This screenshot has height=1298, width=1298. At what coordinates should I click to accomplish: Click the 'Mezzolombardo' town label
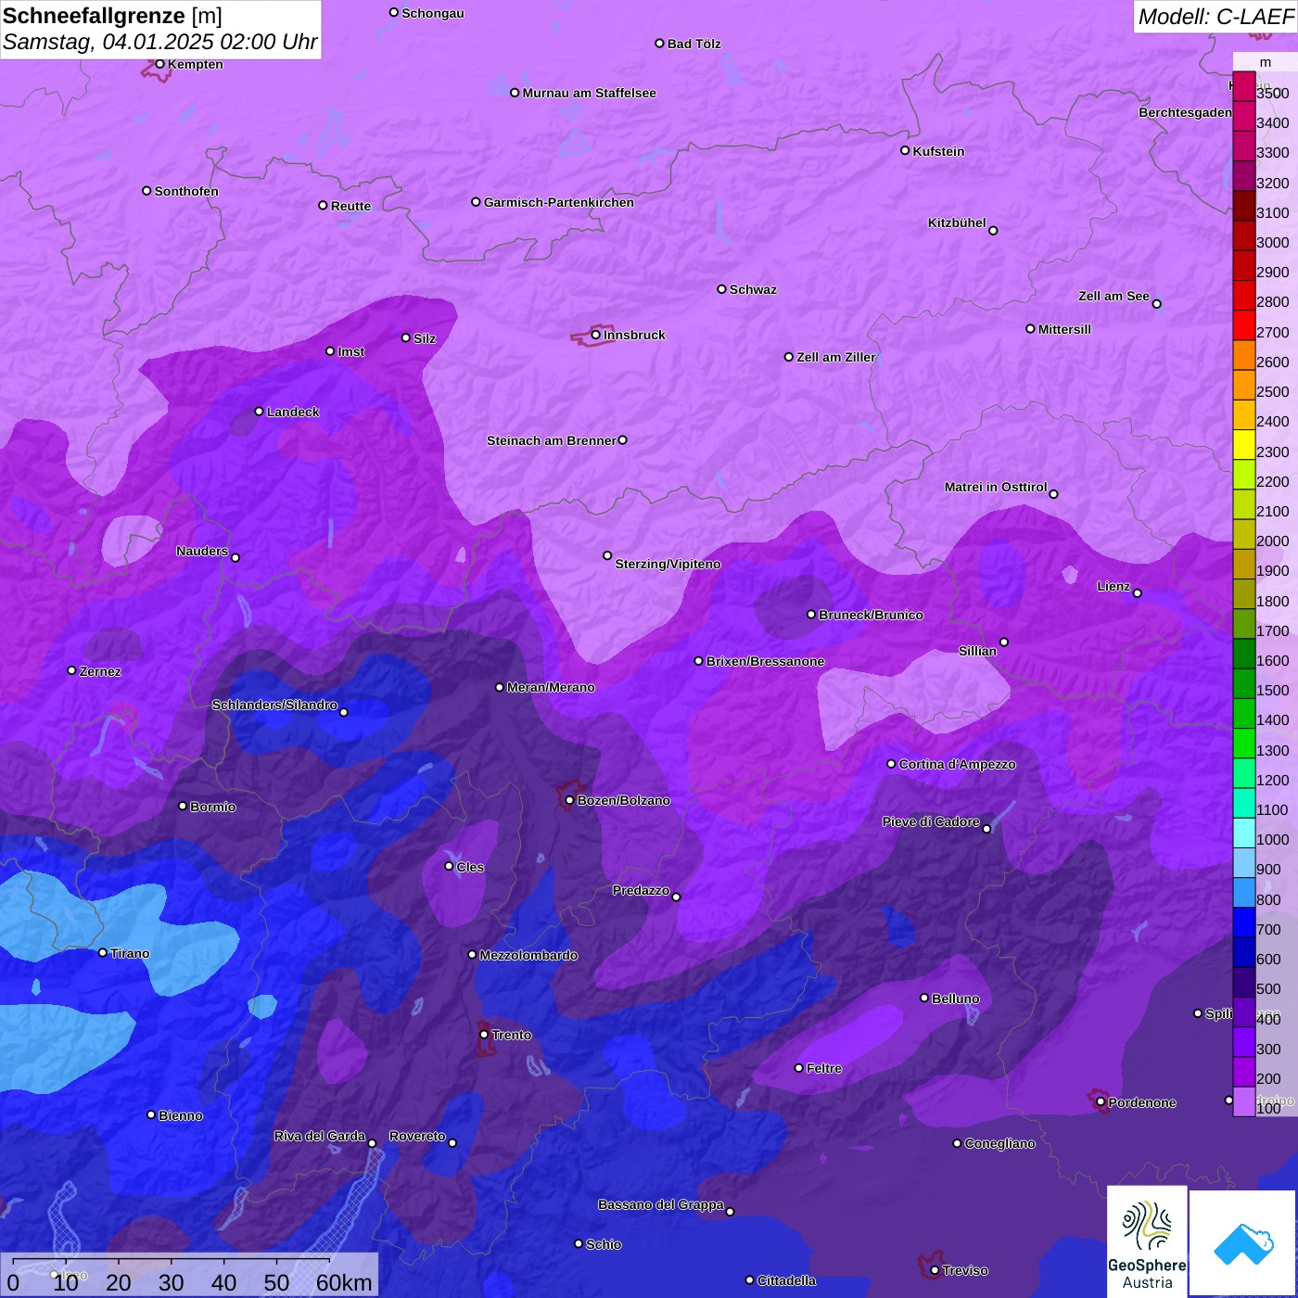click(x=528, y=955)
